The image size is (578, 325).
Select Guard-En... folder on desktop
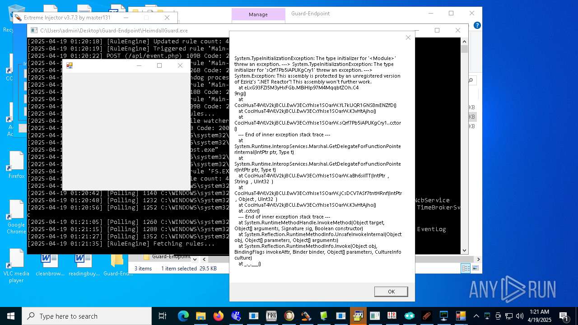pyautogui.click(x=118, y=265)
